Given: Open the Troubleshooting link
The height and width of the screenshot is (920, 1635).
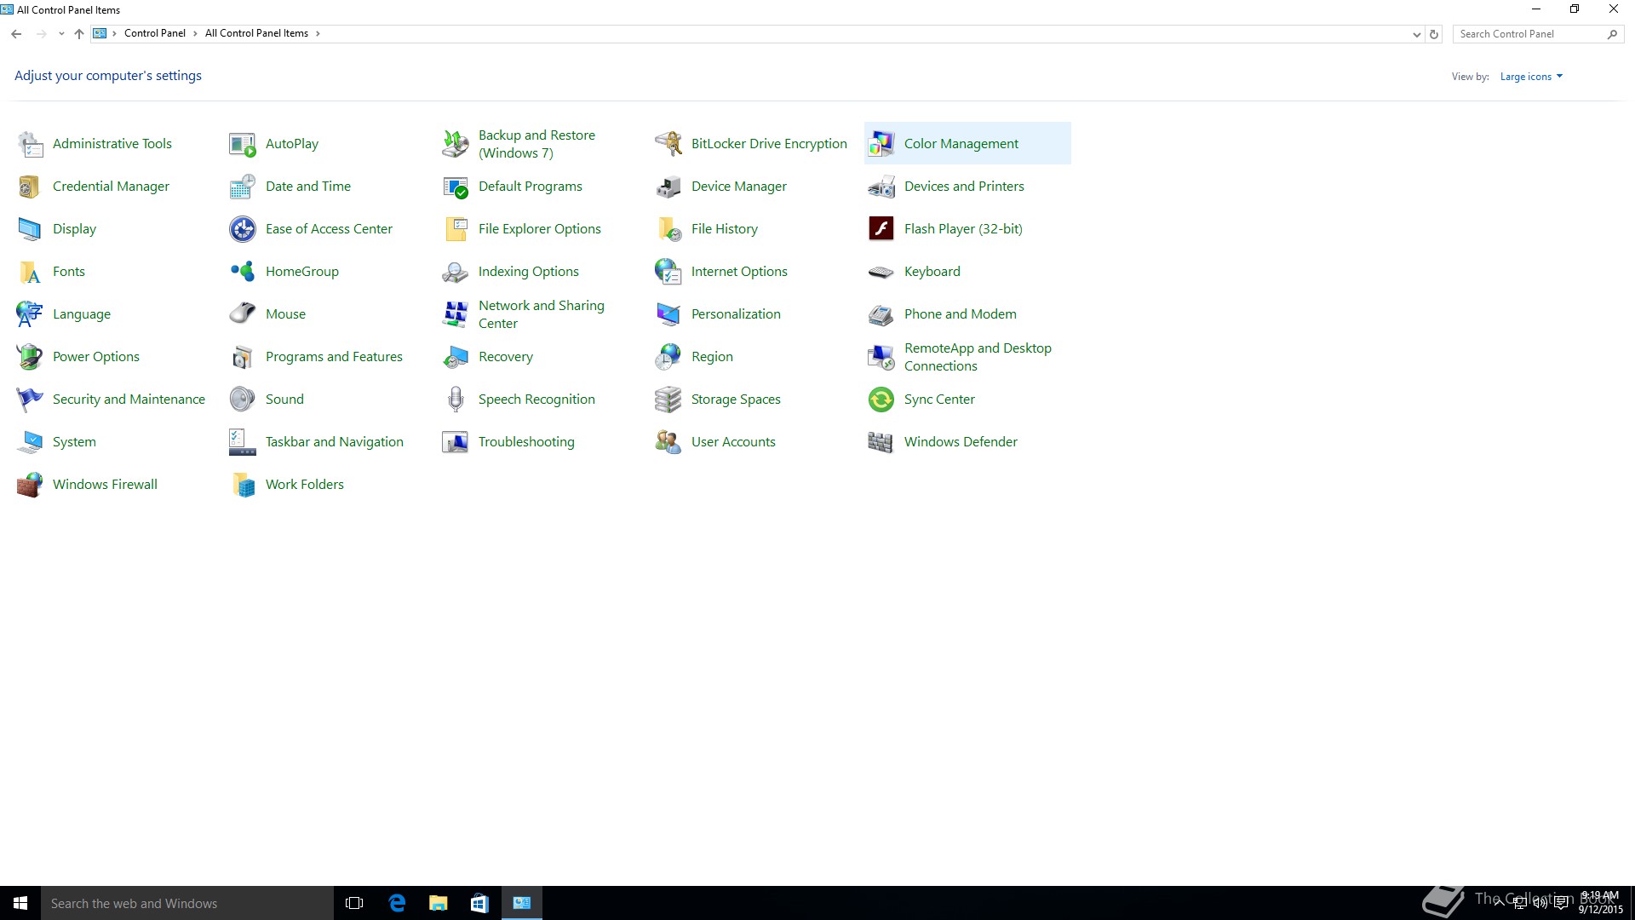Looking at the screenshot, I should coord(526,442).
